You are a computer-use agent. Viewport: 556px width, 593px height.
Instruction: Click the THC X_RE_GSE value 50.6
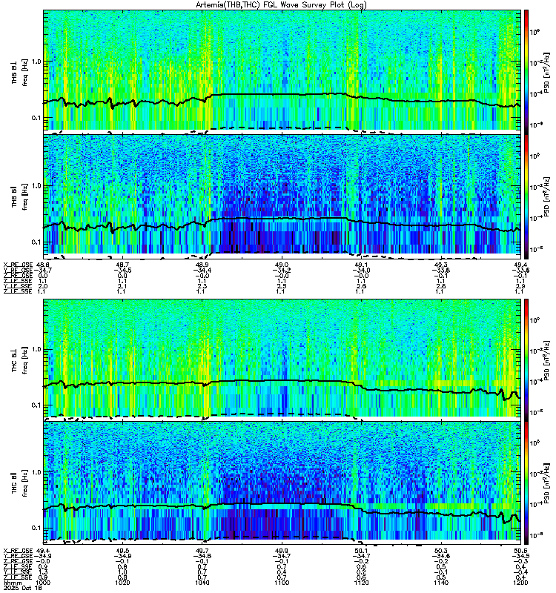[x=521, y=551]
